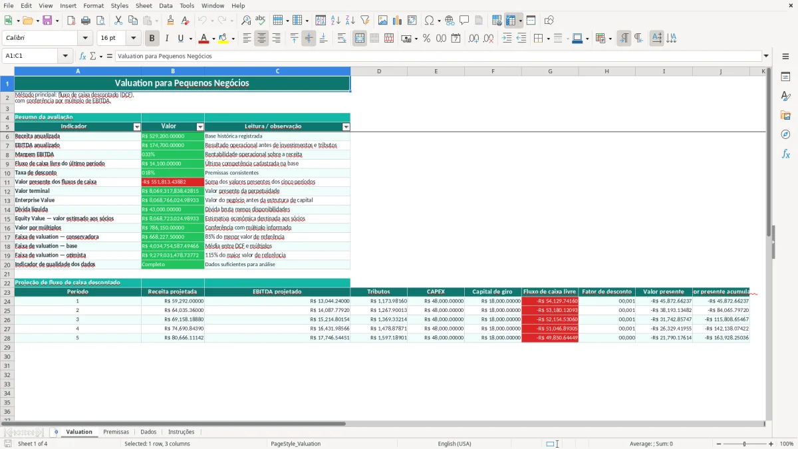Click zoom out minus button
798x449 pixels.
pos(718,444)
